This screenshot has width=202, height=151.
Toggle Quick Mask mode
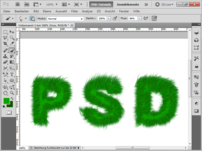(x=9, y=112)
